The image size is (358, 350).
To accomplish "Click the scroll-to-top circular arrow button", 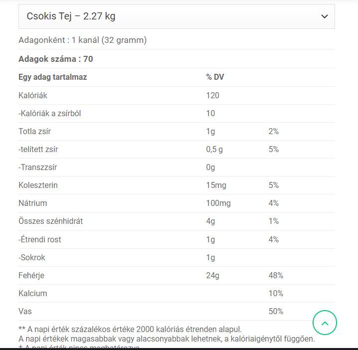I will (x=325, y=323).
